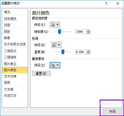124x116 pixels.
Task: Increase saturation with the up spinner arrow
Action: (88, 31)
